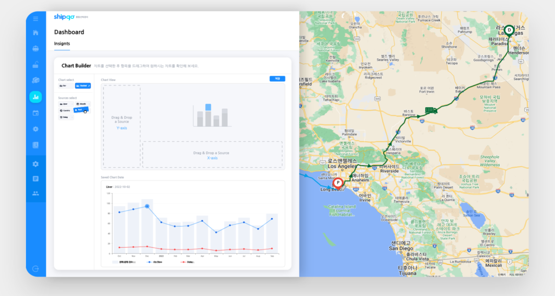This screenshot has width=555, height=296.
Task: Select the Delay source chip
Action: [66, 117]
